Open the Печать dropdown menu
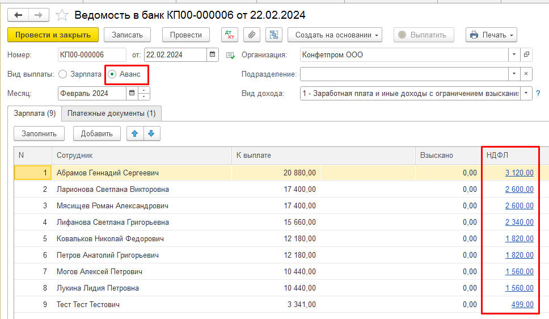 491,35
